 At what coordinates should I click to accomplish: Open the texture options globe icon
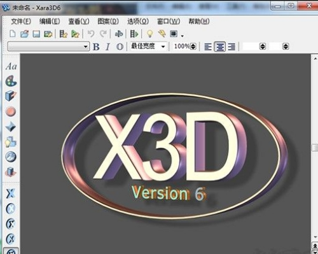[11, 157]
